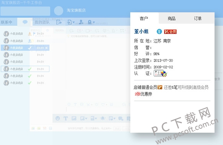Click the text 还差5笔可升级到高级会员
This screenshot has height=145, width=223.
click(186, 87)
